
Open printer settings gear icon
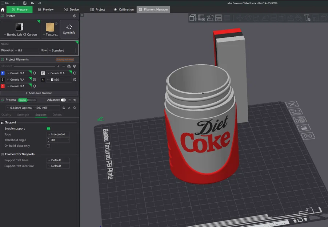coord(75,16)
